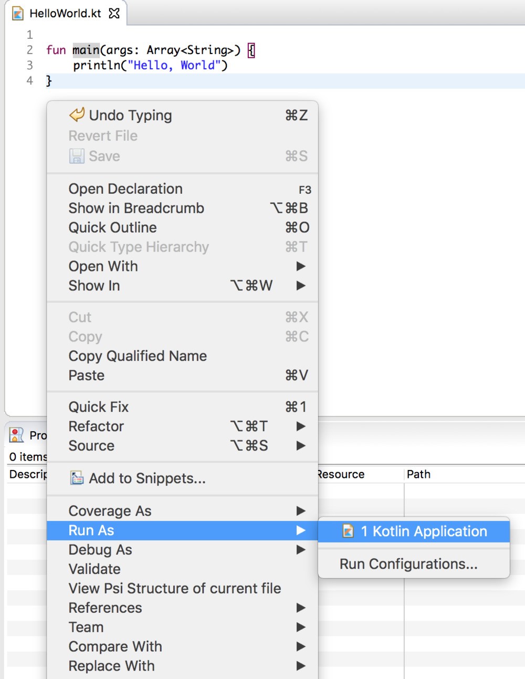Expand the Coverage As submenu
The height and width of the screenshot is (679, 525).
(110, 510)
